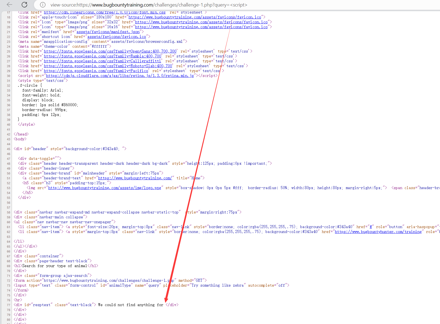The width and height of the screenshot is (440, 324).
Task: Open the logo.png image source link
Action: pos(105,188)
